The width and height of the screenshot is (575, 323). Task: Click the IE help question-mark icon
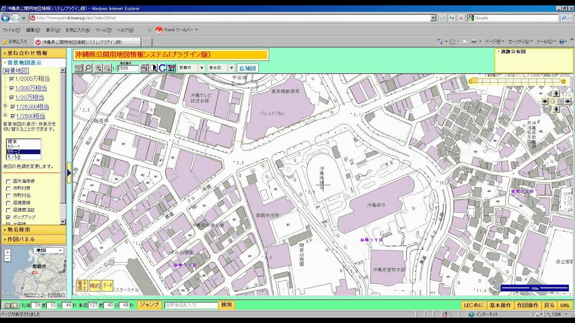(562, 42)
